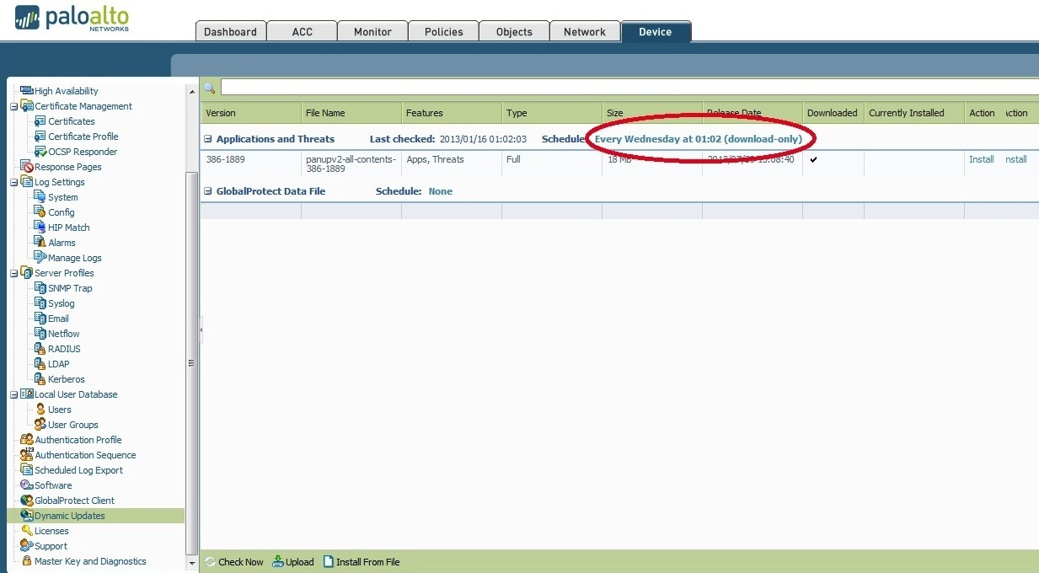The width and height of the screenshot is (1039, 573).
Task: Open the GlobalProtect schedule None link
Action: click(x=440, y=191)
